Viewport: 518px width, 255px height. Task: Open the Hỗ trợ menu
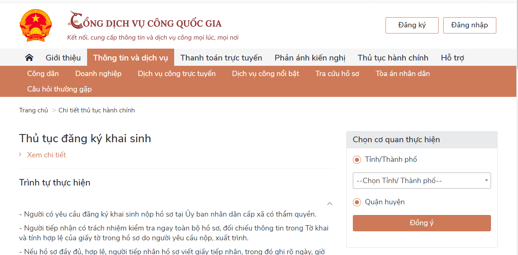(x=452, y=57)
